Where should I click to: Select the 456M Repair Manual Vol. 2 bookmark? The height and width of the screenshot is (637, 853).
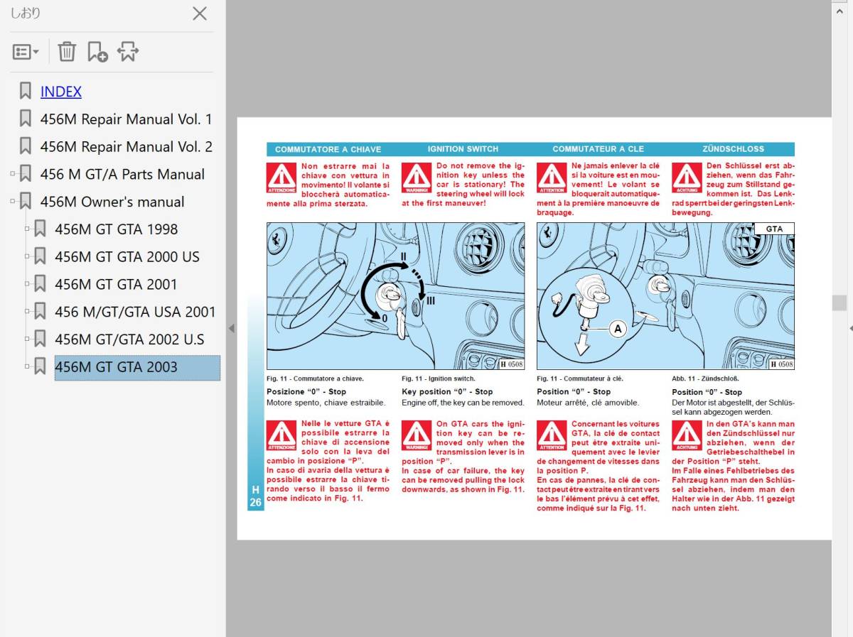pos(126,147)
